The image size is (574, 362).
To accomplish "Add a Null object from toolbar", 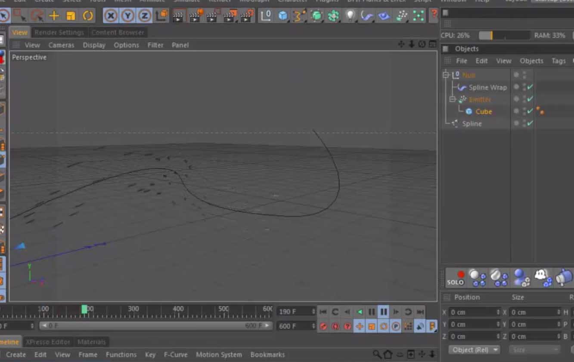I will click(266, 16).
